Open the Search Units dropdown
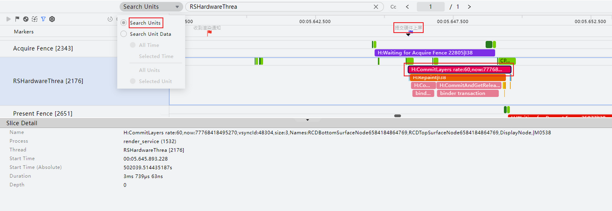Viewport: 612px width, 211px height. (x=151, y=7)
